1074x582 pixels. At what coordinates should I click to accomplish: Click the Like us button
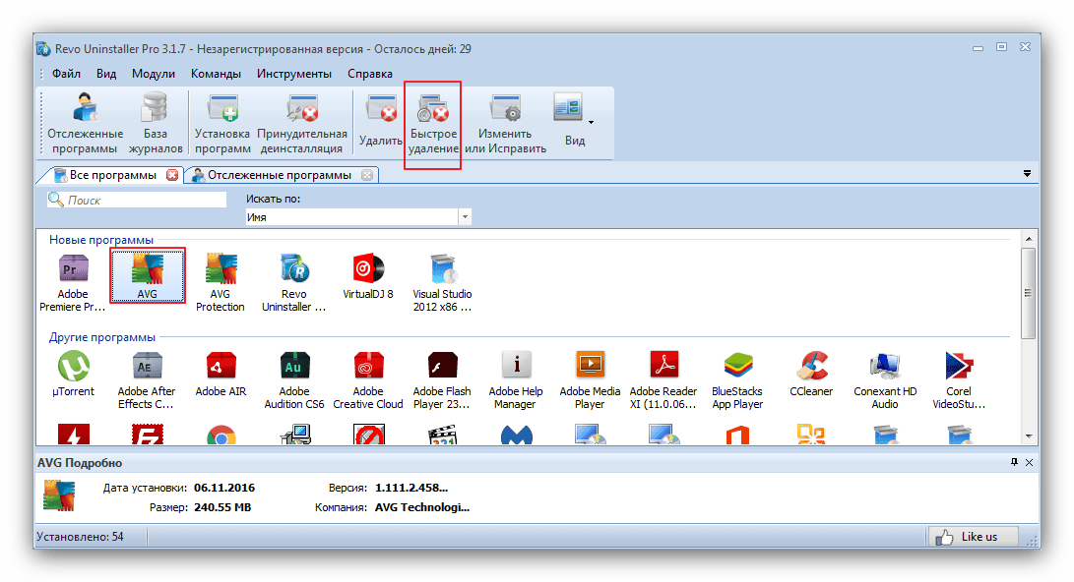(973, 537)
